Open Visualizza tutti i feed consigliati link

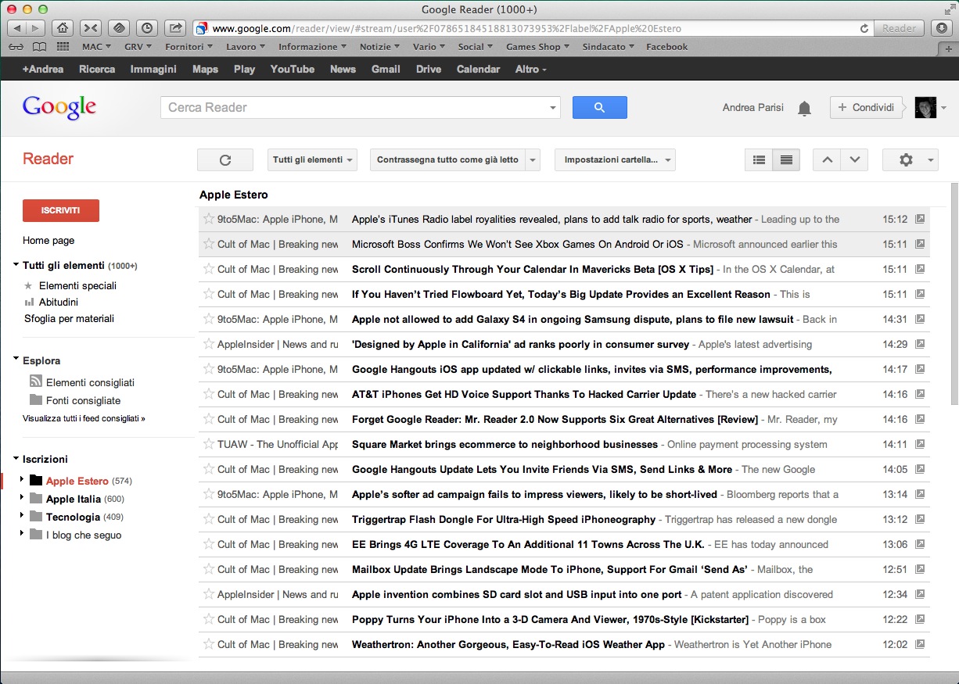coord(84,418)
